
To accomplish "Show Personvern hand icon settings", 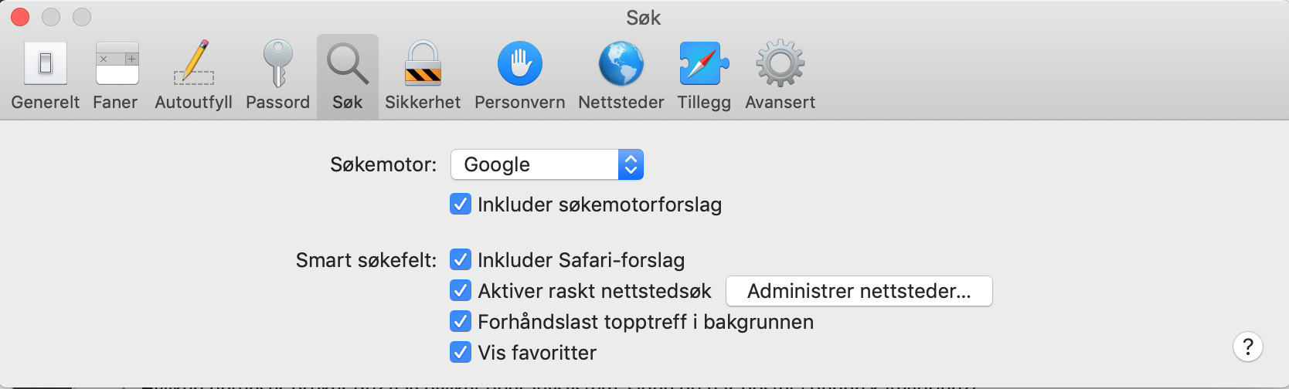I will pos(519,76).
